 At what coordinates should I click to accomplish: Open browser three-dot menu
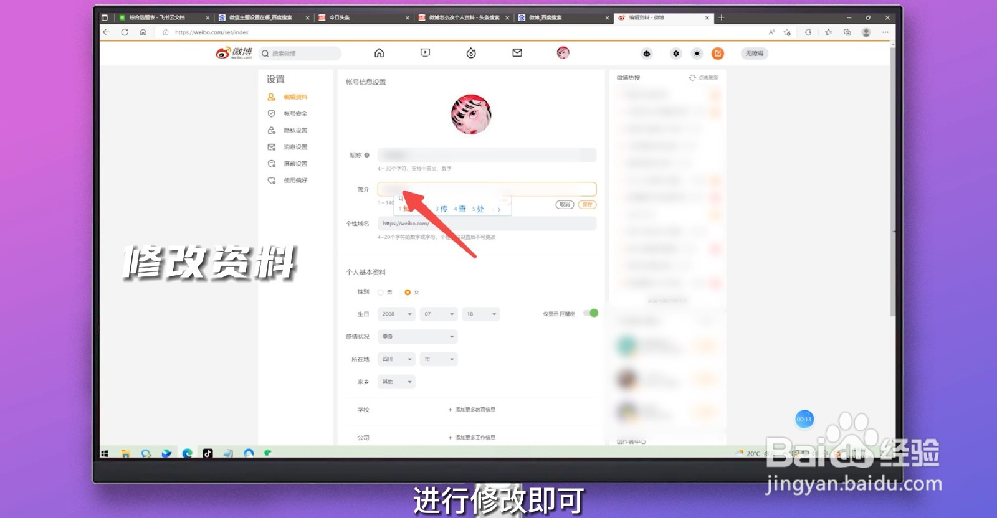(x=885, y=32)
